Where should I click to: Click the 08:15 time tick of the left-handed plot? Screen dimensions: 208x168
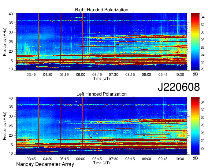click(x=130, y=159)
